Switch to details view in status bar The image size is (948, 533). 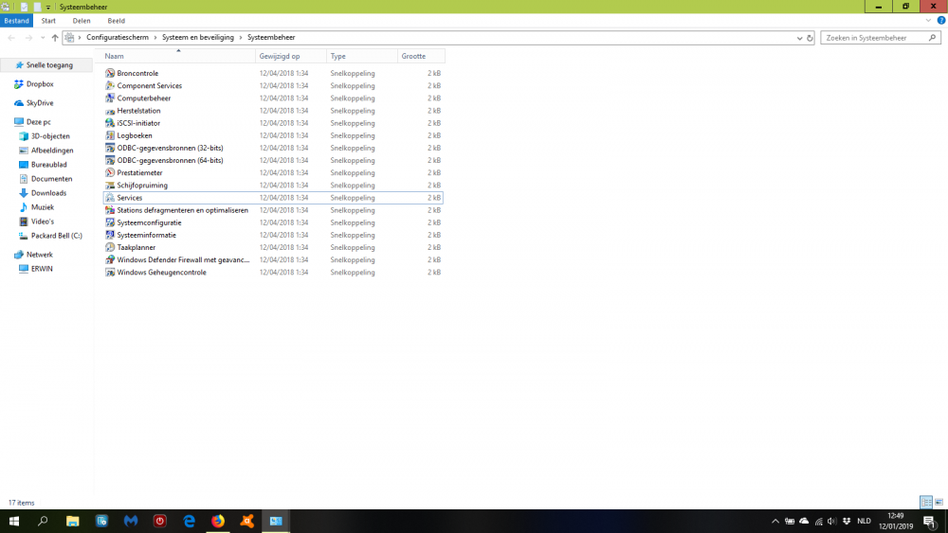tap(926, 503)
